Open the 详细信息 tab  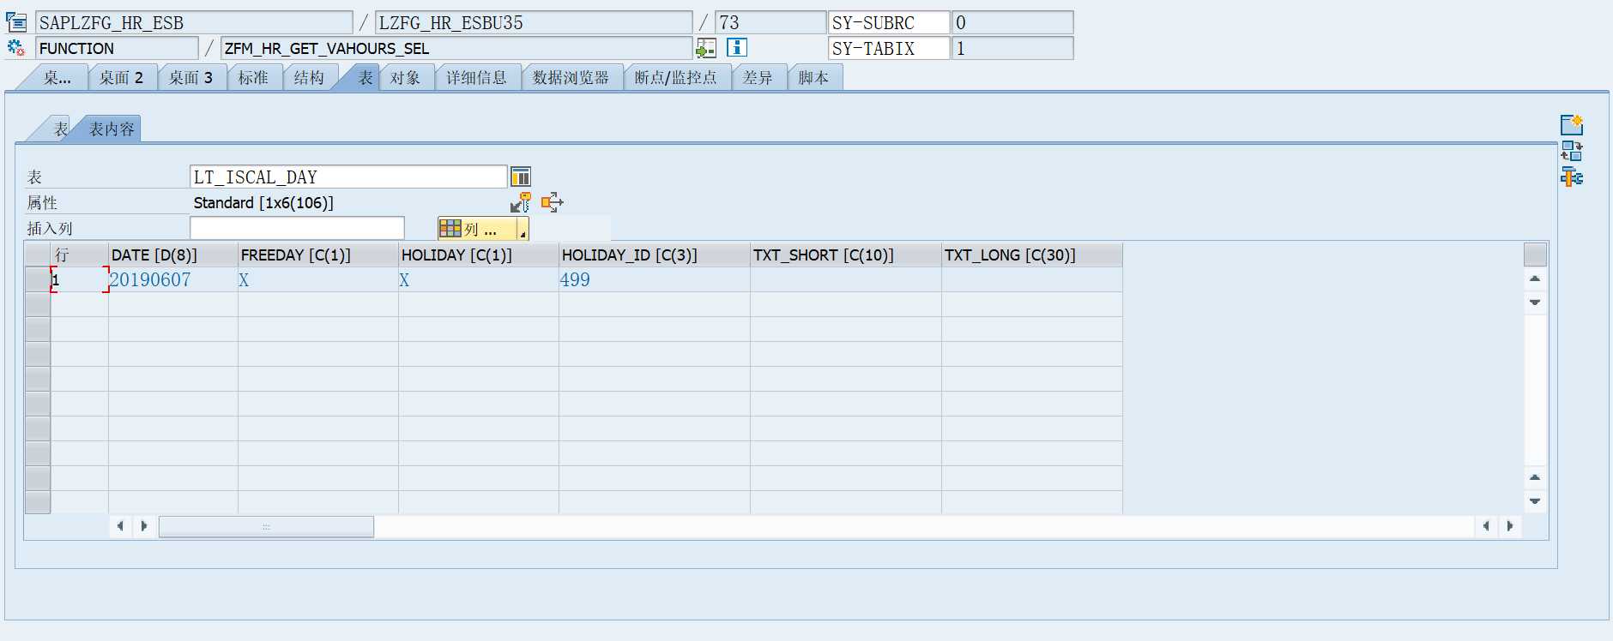(476, 78)
